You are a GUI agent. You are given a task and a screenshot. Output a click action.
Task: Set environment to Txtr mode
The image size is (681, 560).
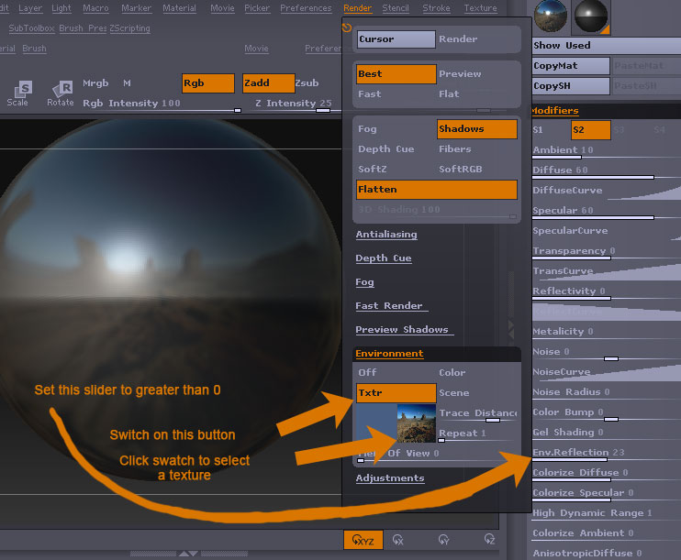[x=396, y=392]
